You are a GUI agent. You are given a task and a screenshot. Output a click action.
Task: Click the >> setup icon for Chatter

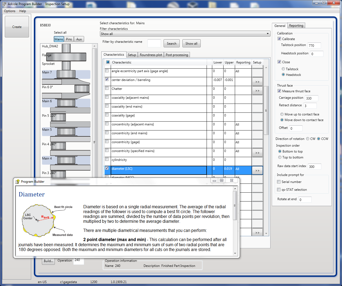(257, 90)
